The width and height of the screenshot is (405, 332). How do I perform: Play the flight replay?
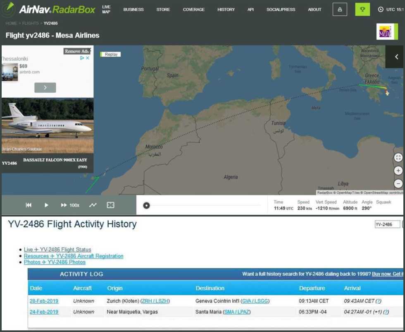click(x=46, y=205)
